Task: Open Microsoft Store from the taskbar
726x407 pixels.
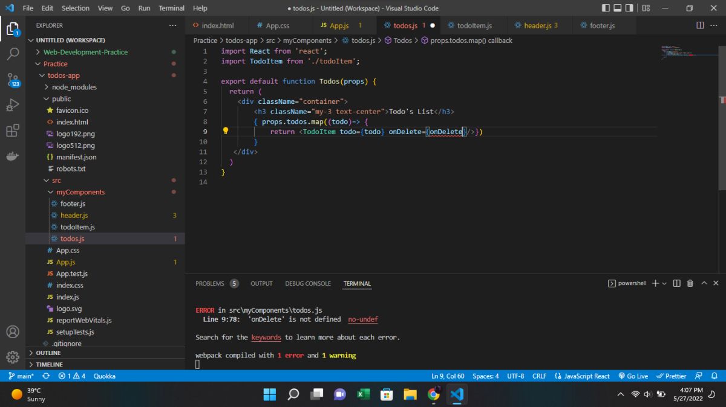Action: click(387, 394)
